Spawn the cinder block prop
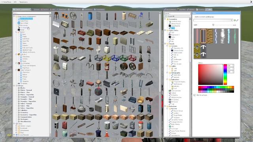253x142 pixels. click(56, 125)
